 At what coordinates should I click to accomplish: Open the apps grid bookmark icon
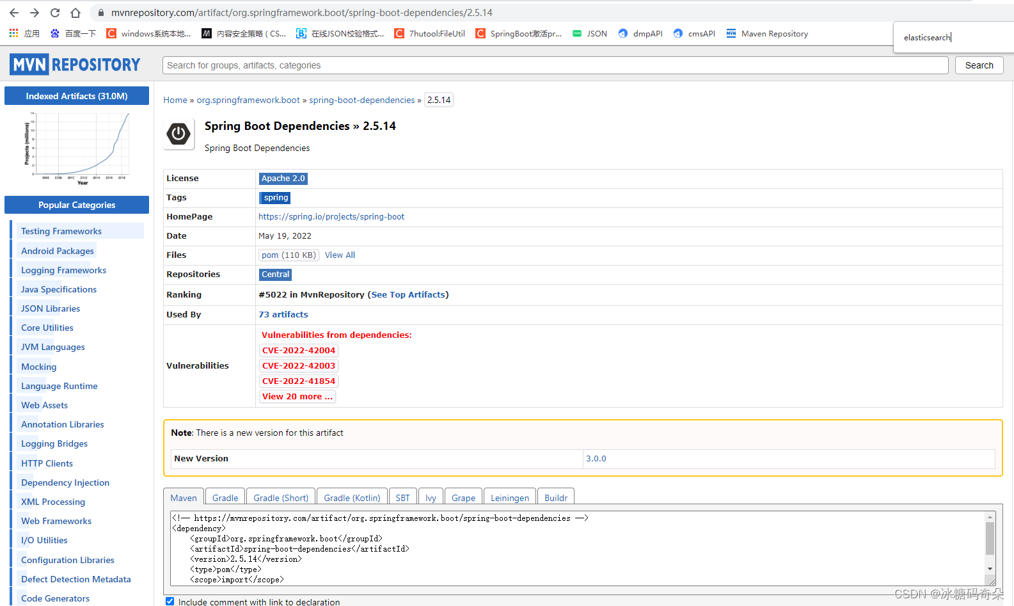tap(13, 33)
